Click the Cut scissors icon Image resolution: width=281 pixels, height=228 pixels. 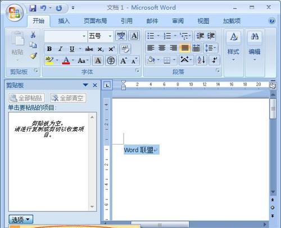coord(33,35)
